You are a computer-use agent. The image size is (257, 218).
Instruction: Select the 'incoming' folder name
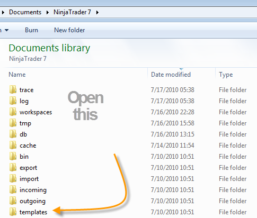[33, 190]
